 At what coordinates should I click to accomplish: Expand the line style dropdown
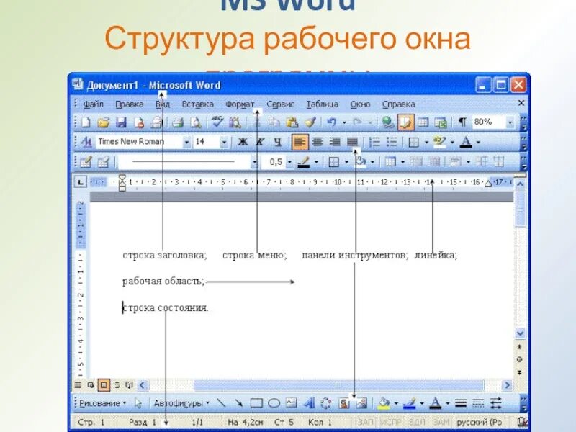(x=254, y=162)
